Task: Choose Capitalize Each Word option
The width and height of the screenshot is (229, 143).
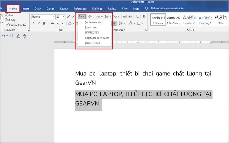Action: tap(94, 38)
